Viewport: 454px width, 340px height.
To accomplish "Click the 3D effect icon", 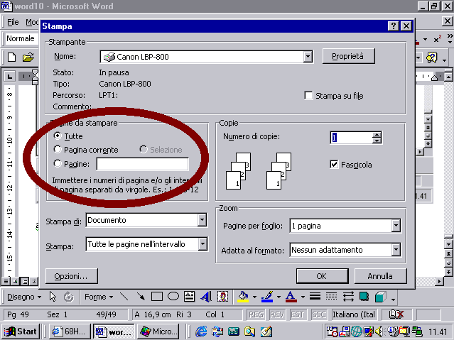I will pyautogui.click(x=380, y=297).
